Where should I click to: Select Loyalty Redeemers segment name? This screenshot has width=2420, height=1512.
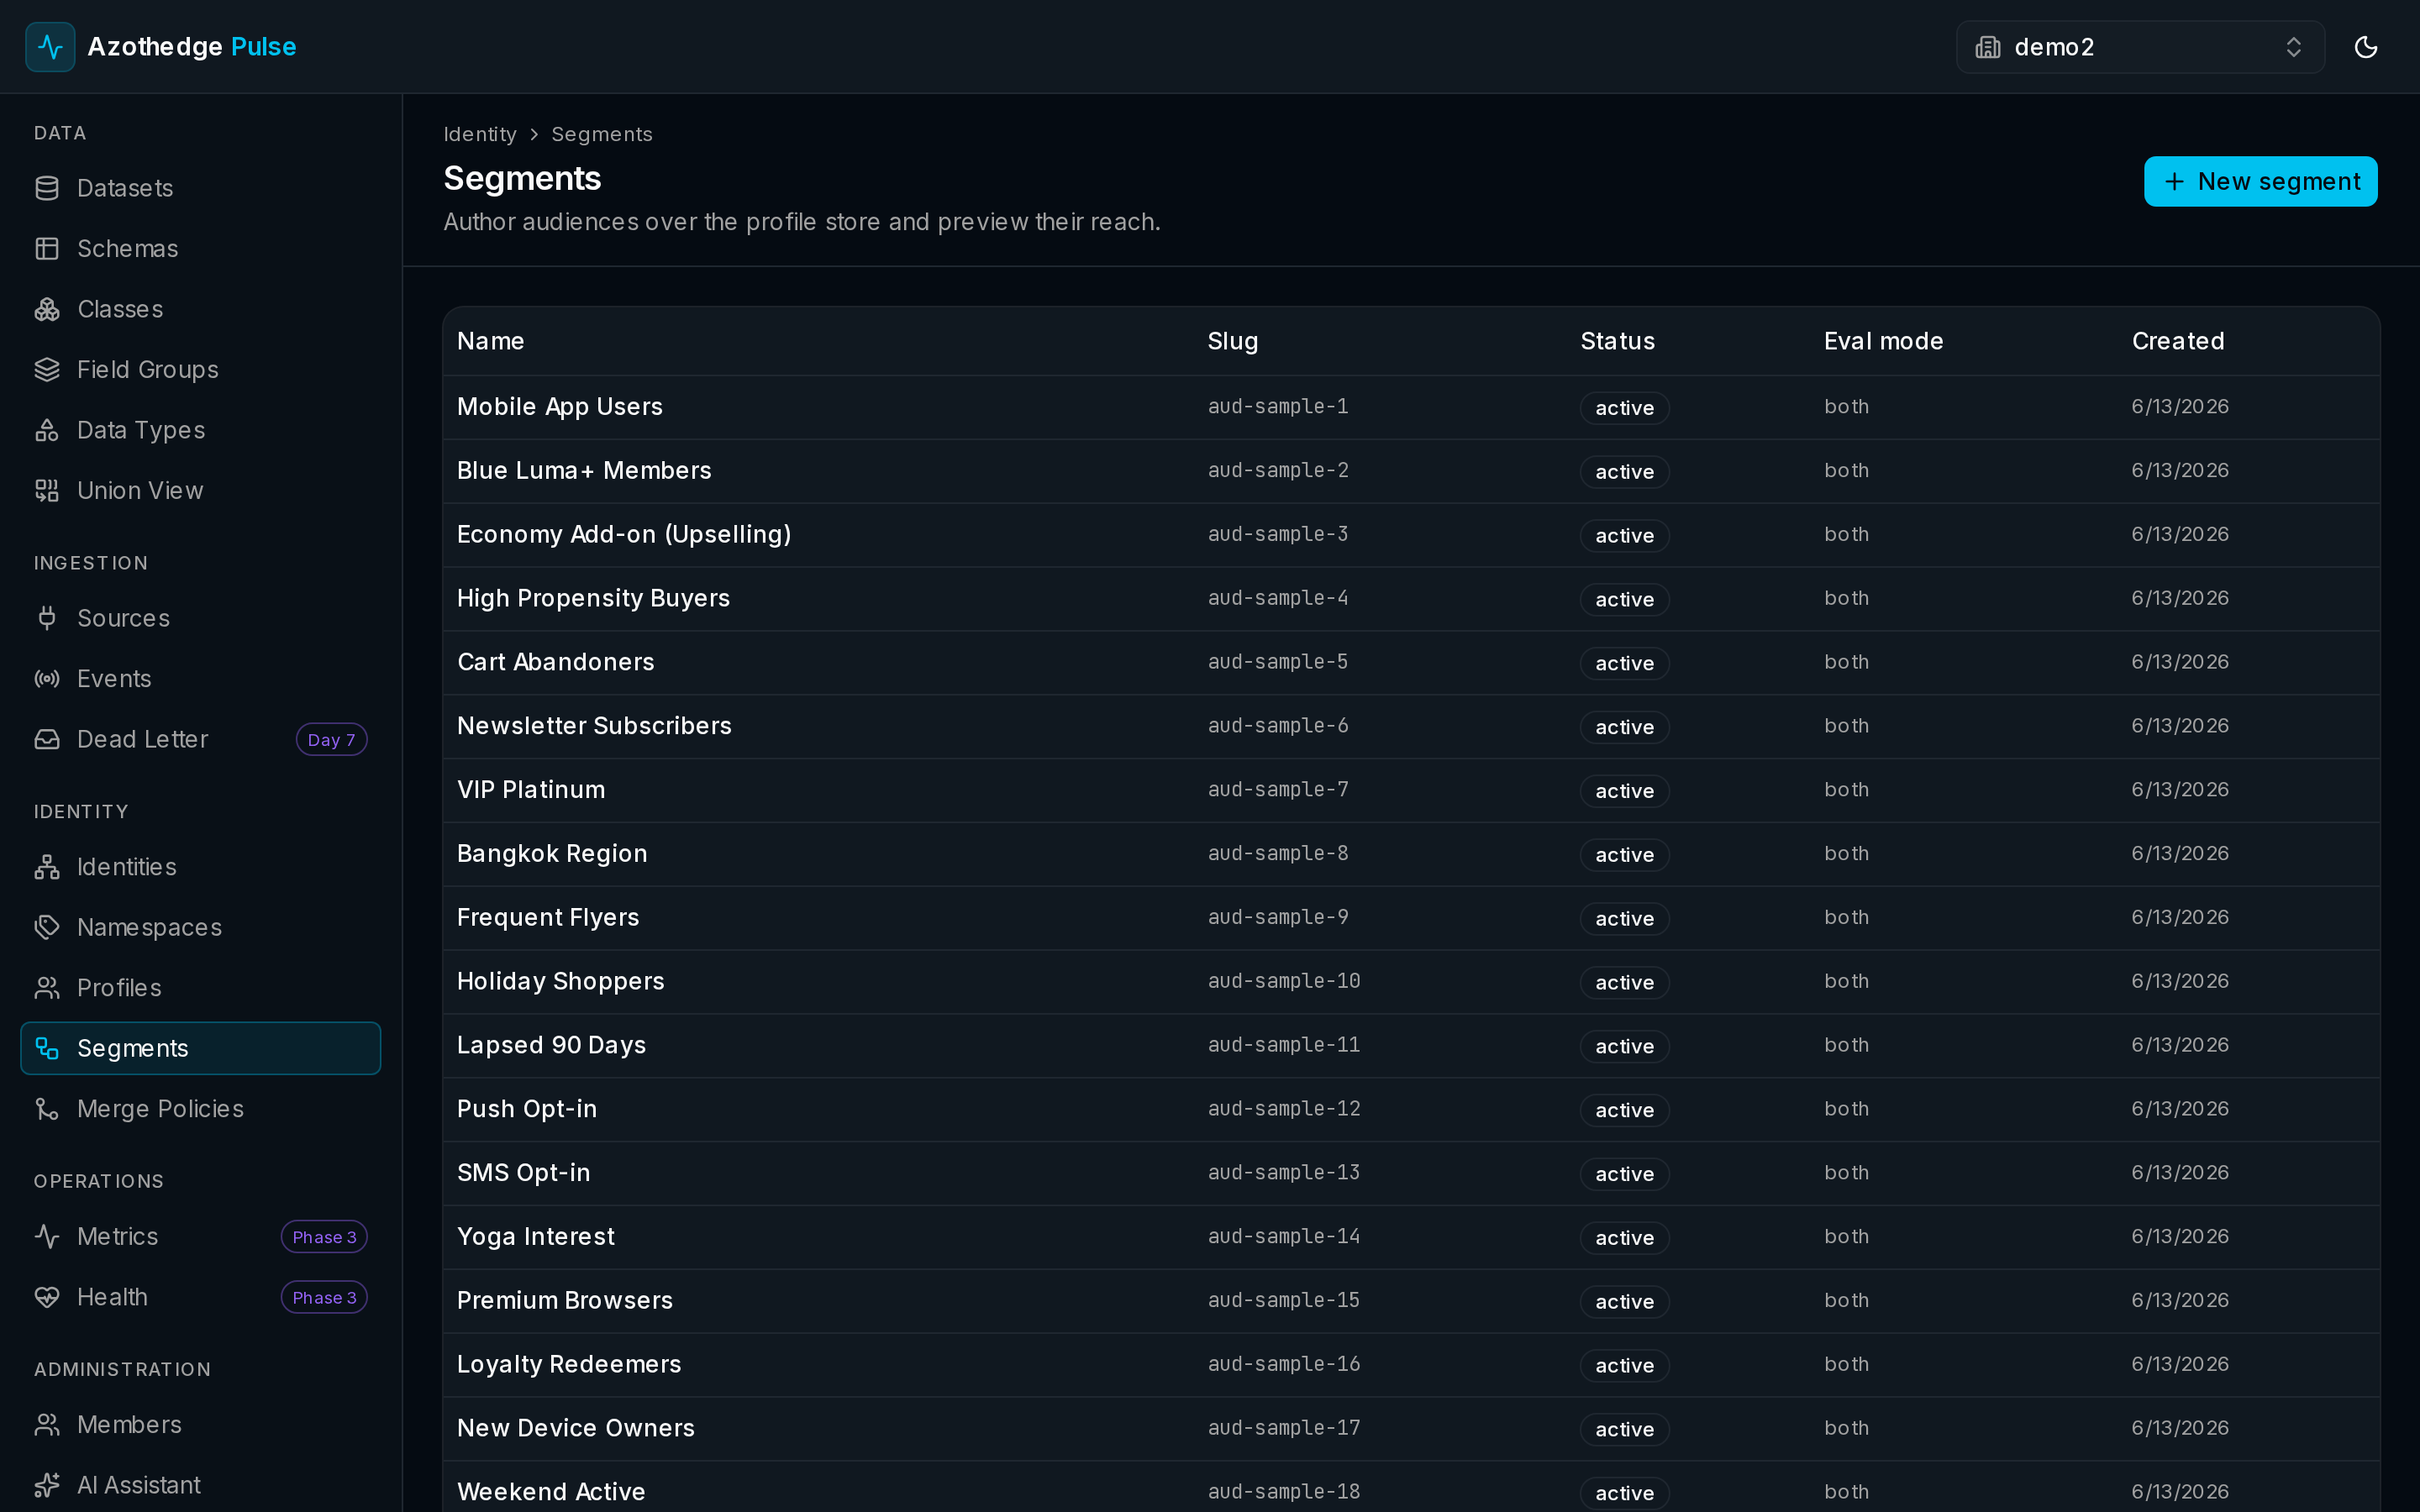[569, 1364]
